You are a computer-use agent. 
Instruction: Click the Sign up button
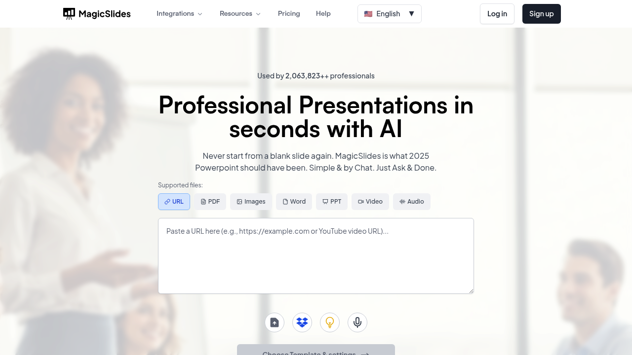542,14
